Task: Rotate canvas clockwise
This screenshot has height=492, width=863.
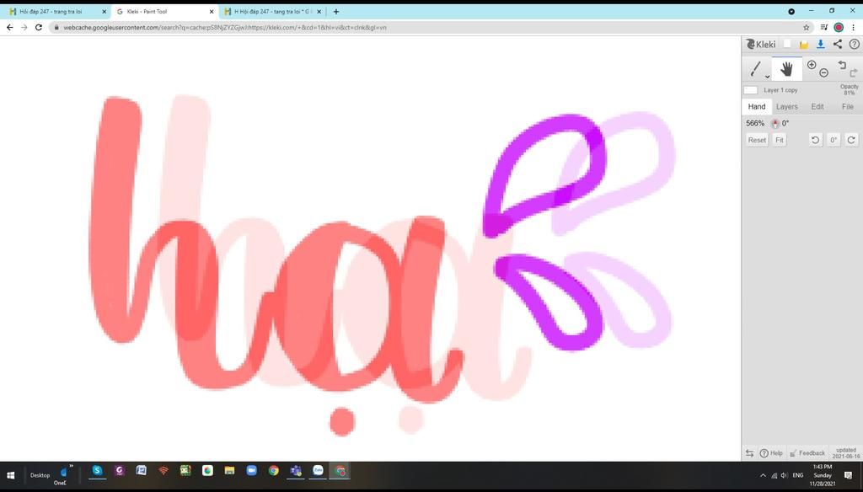Action: click(x=851, y=140)
